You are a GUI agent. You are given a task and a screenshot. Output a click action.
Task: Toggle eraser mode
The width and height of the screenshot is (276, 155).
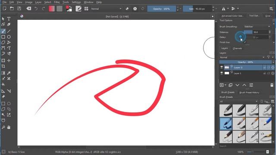(x=127, y=9)
